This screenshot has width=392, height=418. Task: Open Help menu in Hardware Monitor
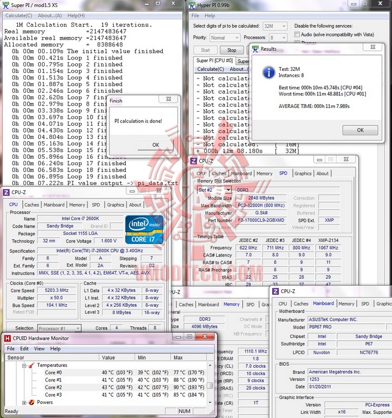(x=56, y=349)
